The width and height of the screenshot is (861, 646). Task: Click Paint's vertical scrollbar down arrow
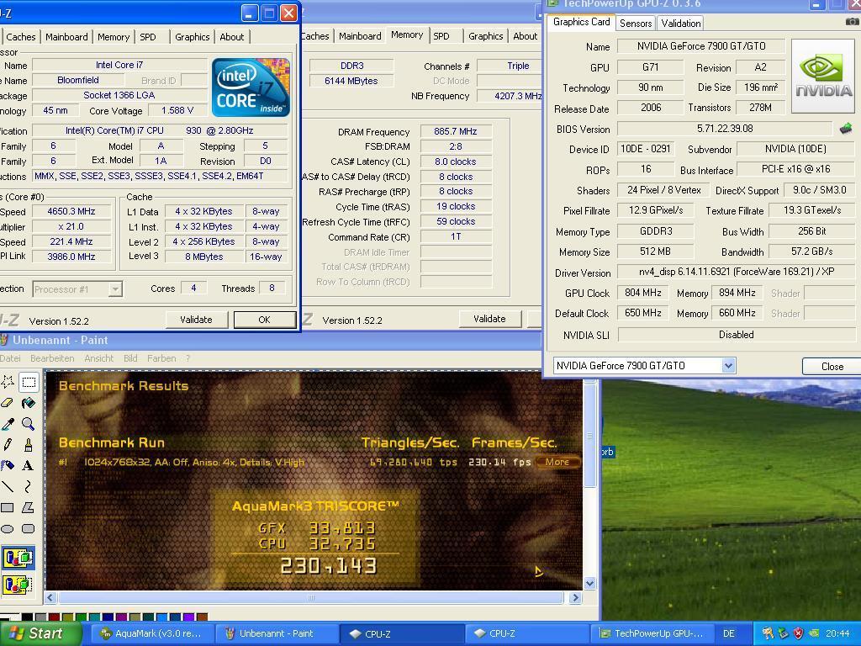point(589,584)
